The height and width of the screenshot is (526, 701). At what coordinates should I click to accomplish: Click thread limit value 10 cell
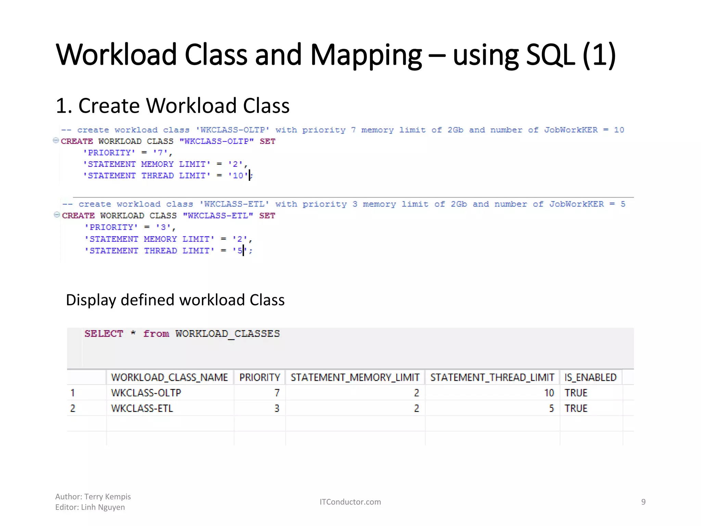click(x=492, y=392)
